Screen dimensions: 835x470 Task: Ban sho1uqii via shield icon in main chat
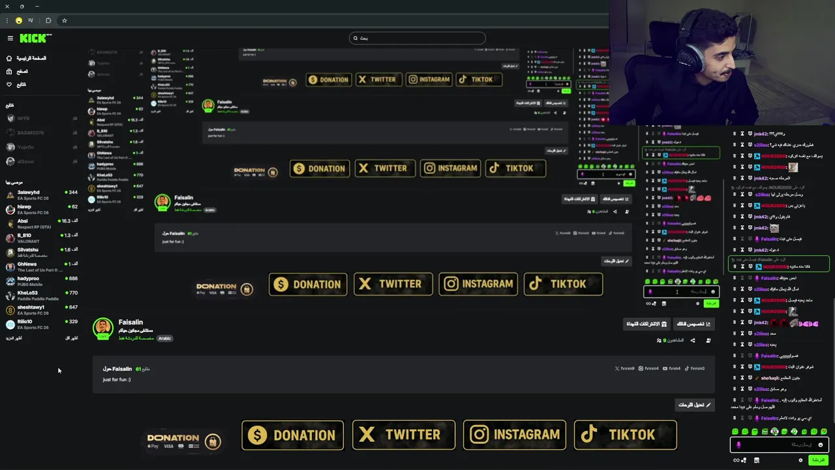click(x=750, y=378)
